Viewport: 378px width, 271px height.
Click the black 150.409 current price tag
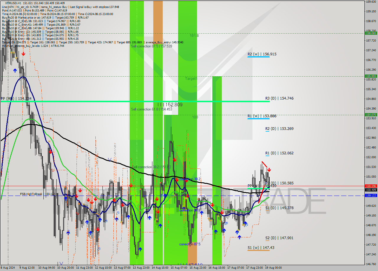click(371, 190)
